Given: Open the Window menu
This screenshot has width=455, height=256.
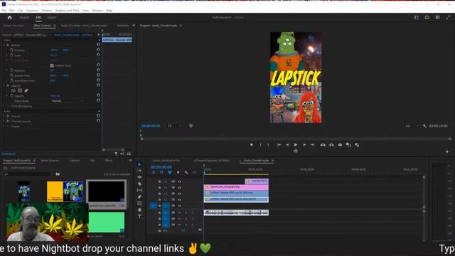Looking at the screenshot, I should click(97, 11).
